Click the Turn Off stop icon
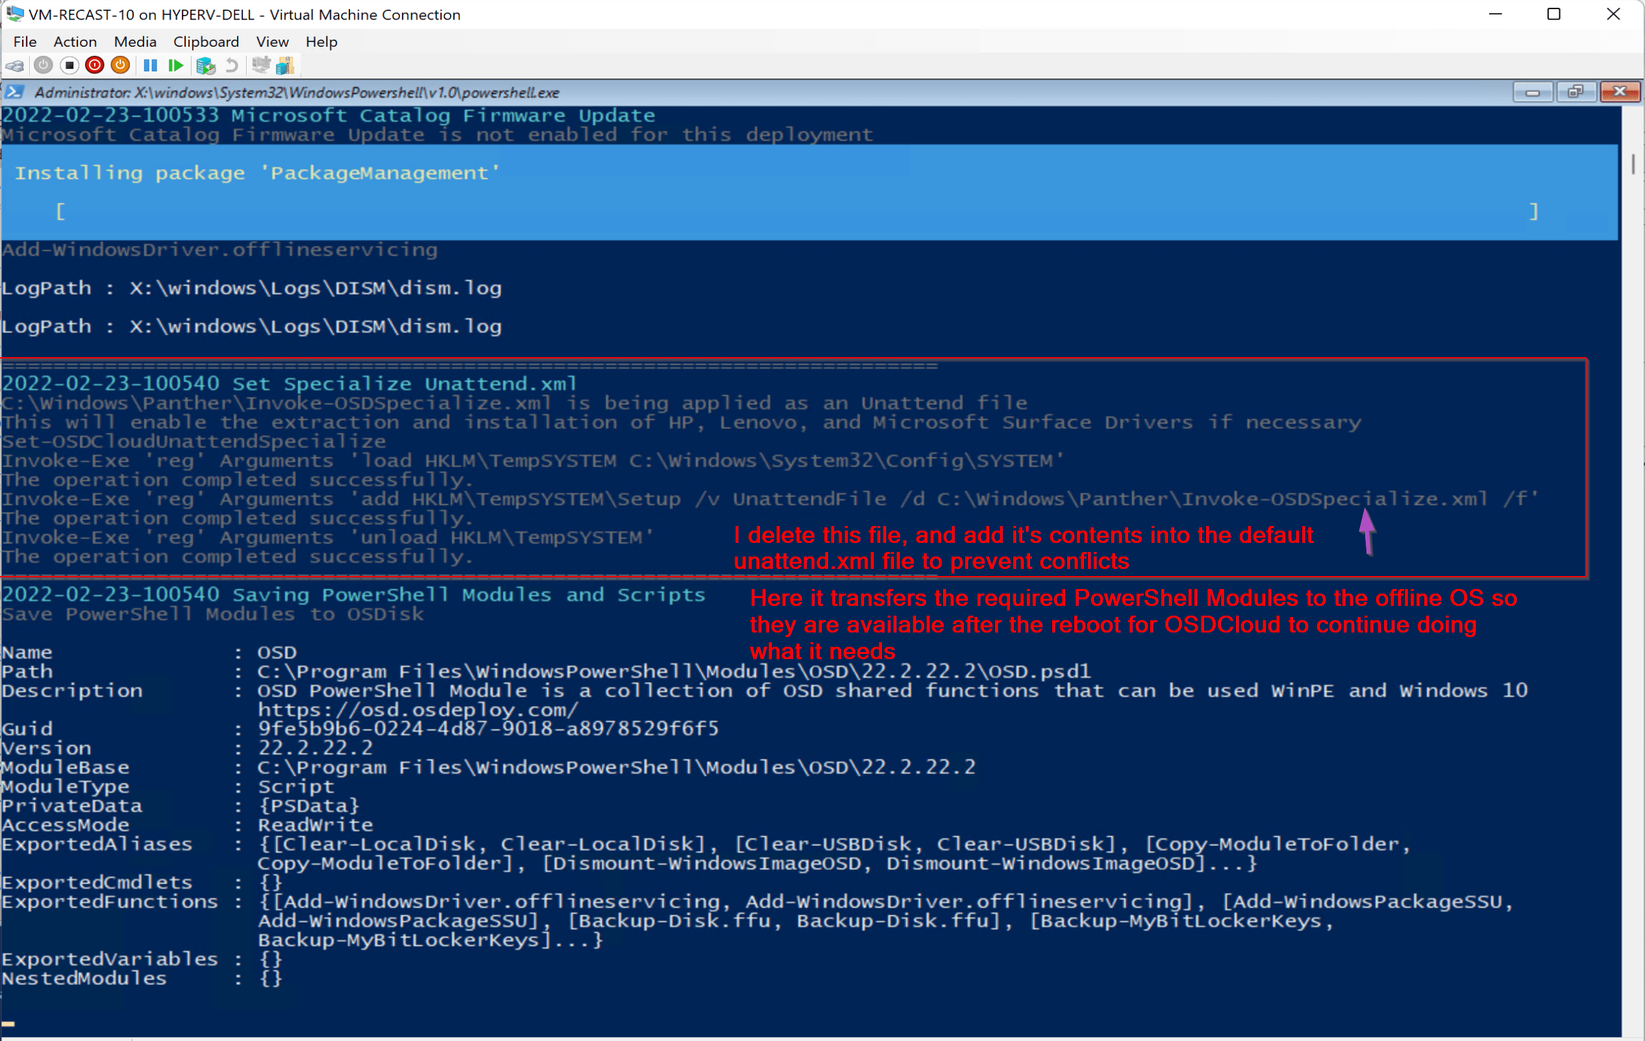Viewport: 1645px width, 1041px height. [69, 66]
